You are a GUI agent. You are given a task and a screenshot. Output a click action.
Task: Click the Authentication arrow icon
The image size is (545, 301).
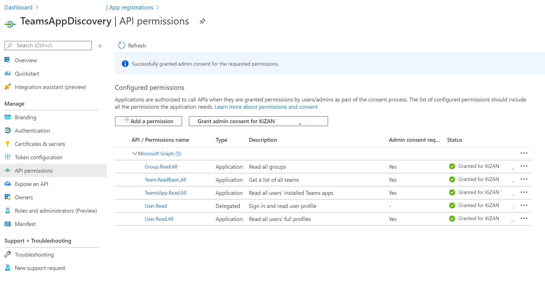7,130
